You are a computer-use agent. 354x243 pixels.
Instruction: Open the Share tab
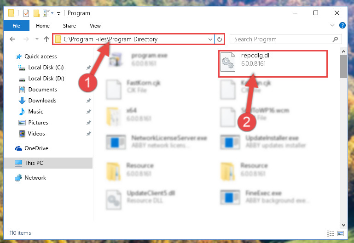[x=70, y=26]
